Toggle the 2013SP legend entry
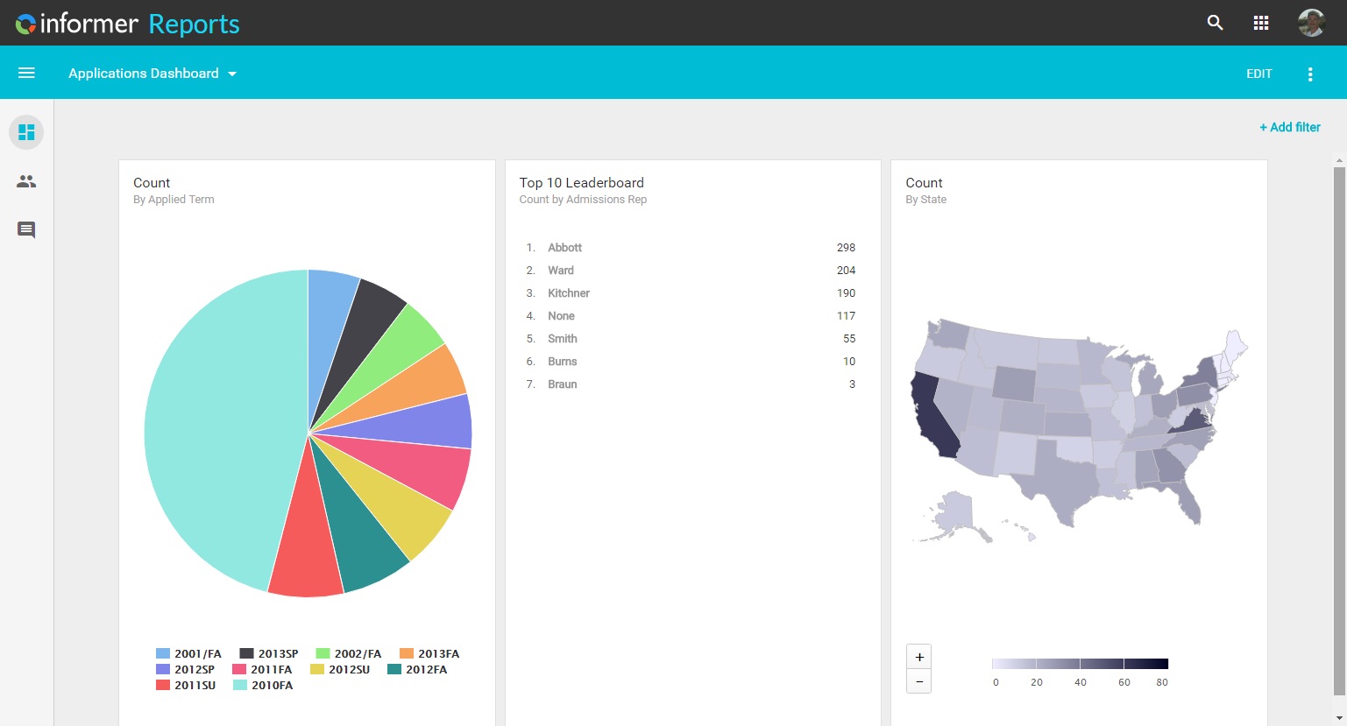The image size is (1347, 726). coord(269,653)
